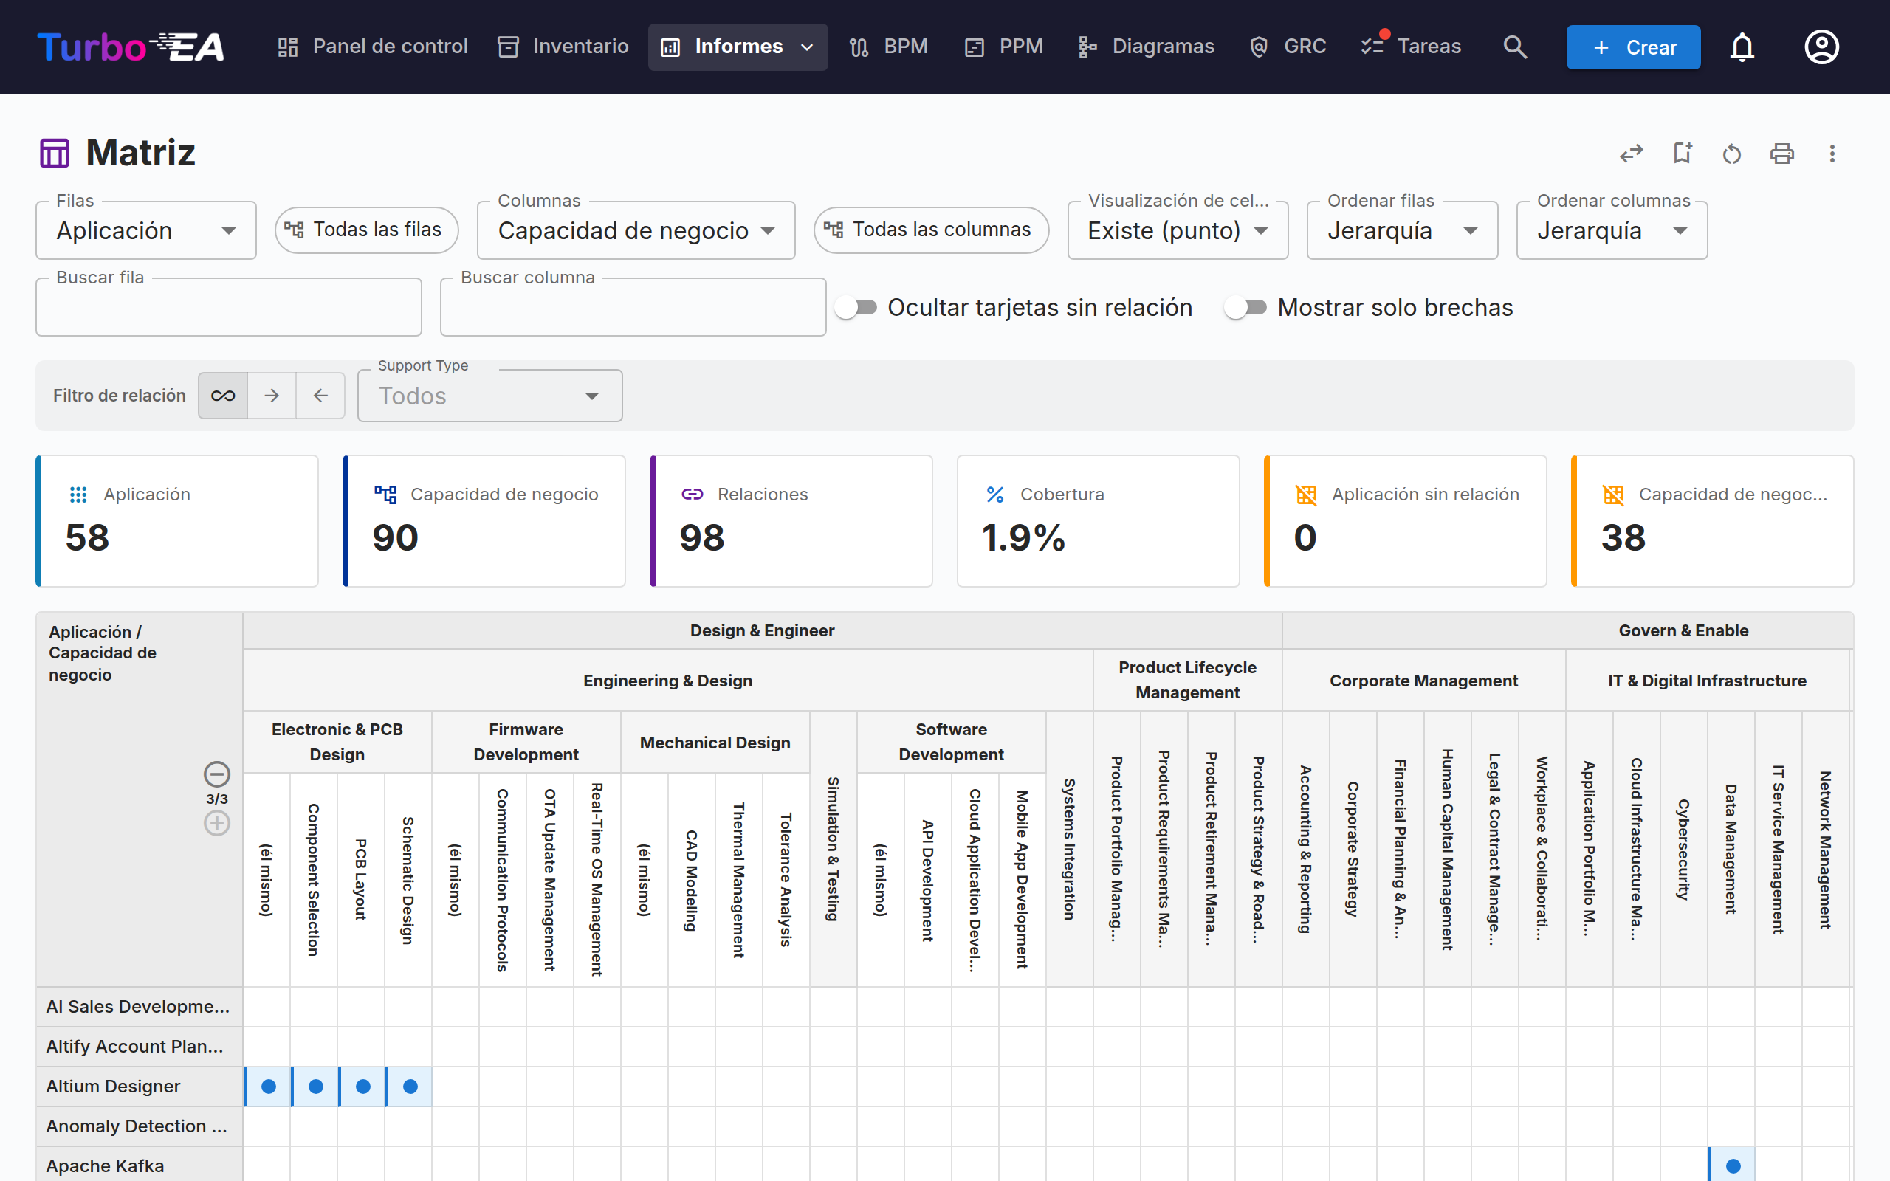Open the Inventario menu item
This screenshot has height=1181, width=1890.
pos(563,47)
